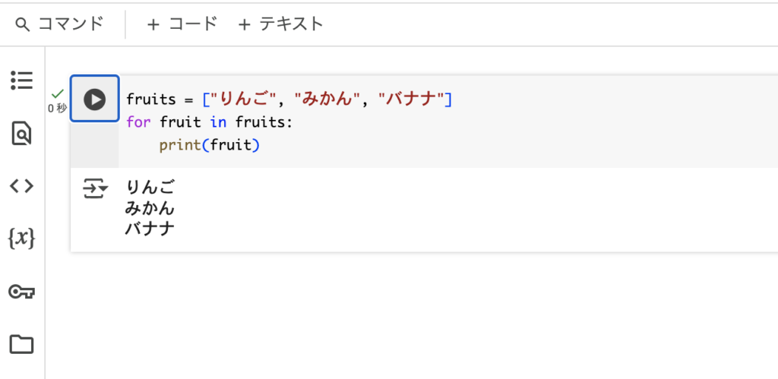Image resolution: width=778 pixels, height=379 pixels.
Task: Place cursor on the print(fruit) line
Action: point(210,145)
